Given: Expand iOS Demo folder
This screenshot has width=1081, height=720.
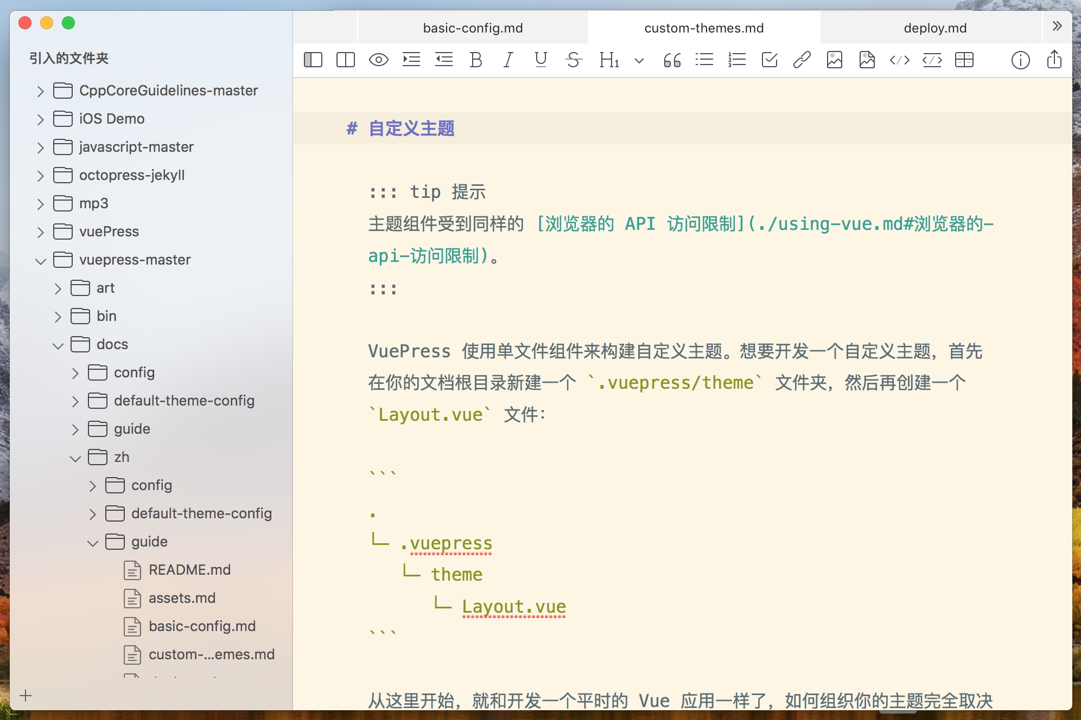Looking at the screenshot, I should (40, 119).
